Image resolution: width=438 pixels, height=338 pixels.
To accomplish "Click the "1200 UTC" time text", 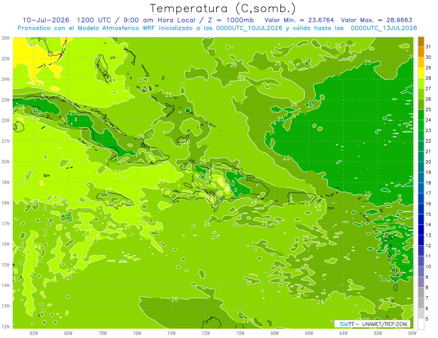I will tap(94, 20).
